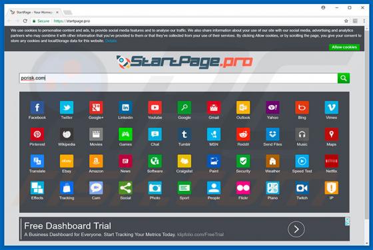This screenshot has width=373, height=250.
Task: Open the Sport shortcut
Action: point(185,188)
